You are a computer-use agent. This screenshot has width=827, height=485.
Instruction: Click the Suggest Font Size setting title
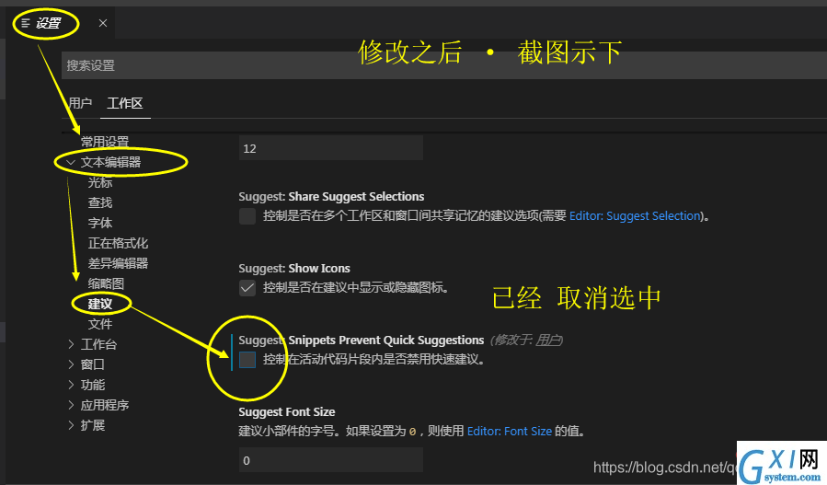coord(287,411)
